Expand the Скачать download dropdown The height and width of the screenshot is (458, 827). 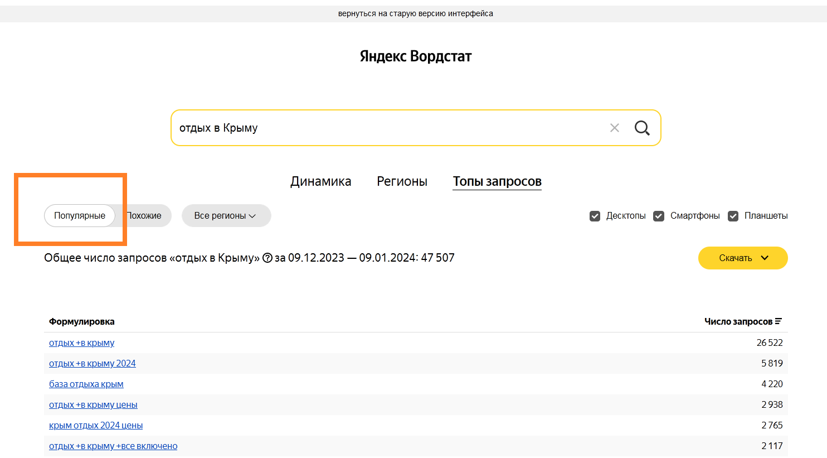[x=743, y=258]
